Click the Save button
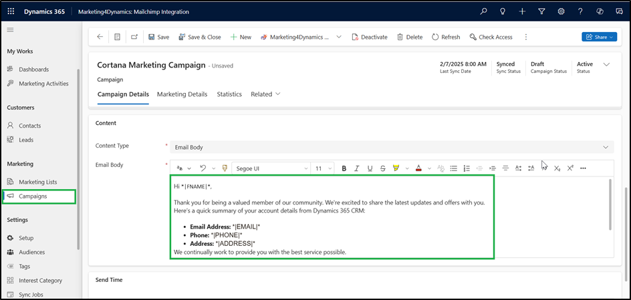The width and height of the screenshot is (631, 300). pos(158,37)
